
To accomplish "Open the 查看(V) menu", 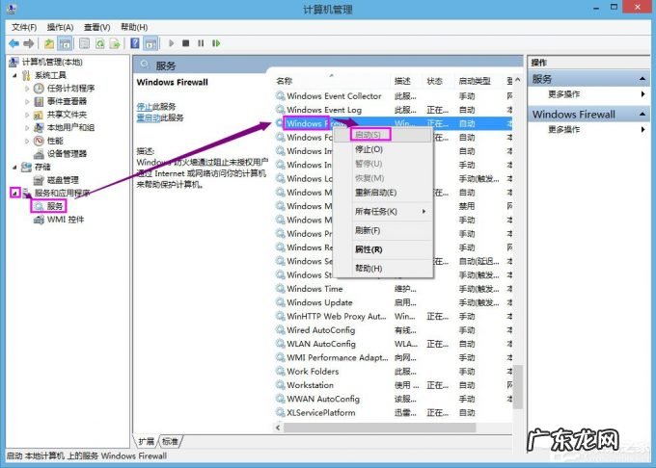I will pyautogui.click(x=97, y=27).
